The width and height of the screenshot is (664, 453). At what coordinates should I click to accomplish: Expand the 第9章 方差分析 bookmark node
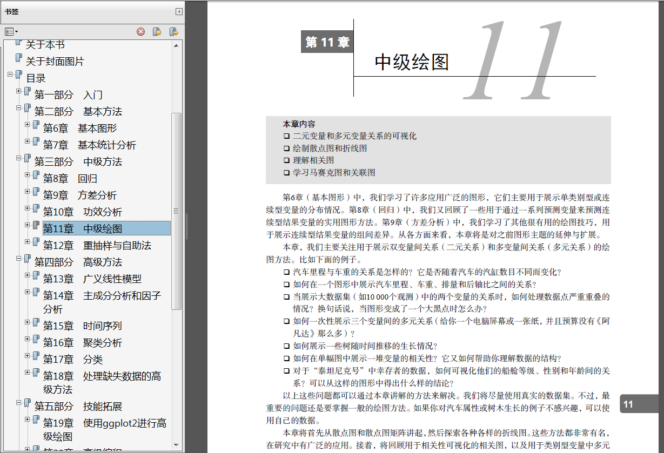tap(28, 192)
